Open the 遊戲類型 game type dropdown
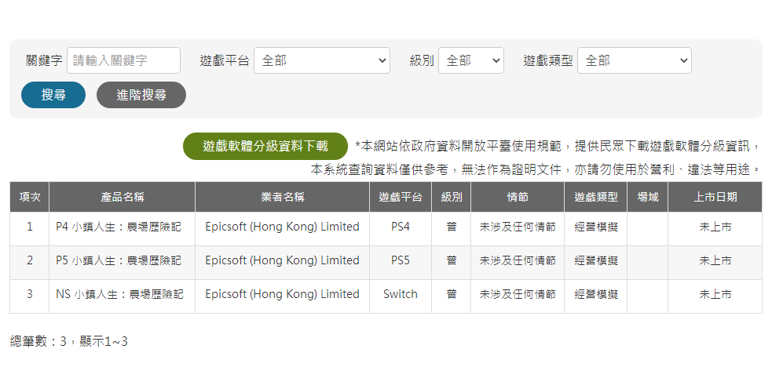Screen dimensions: 772x389 pos(634,60)
